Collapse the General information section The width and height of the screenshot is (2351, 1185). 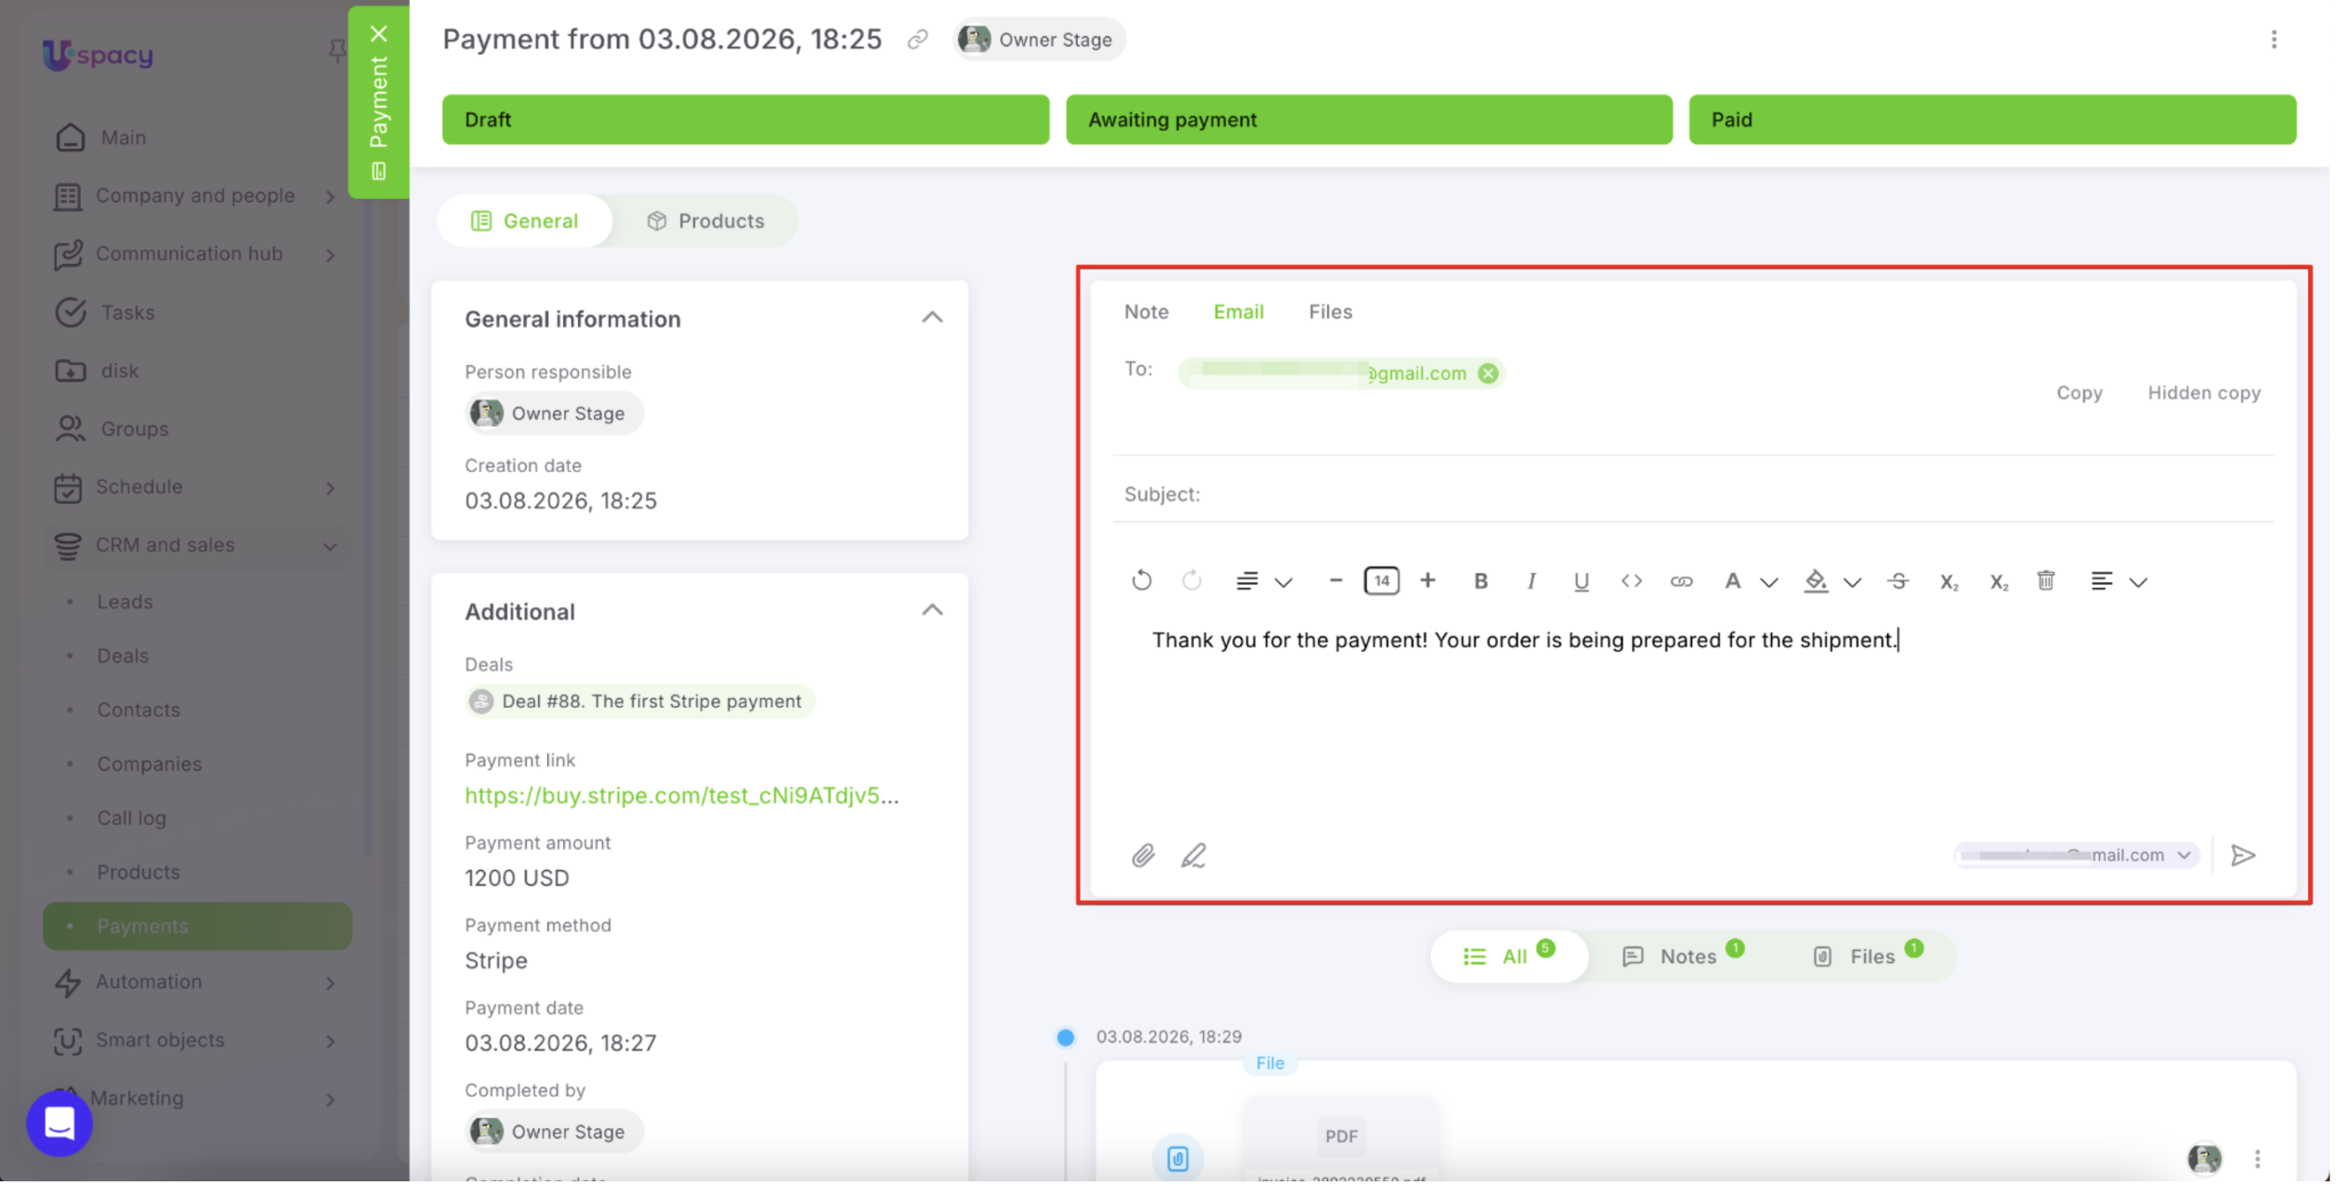click(931, 319)
